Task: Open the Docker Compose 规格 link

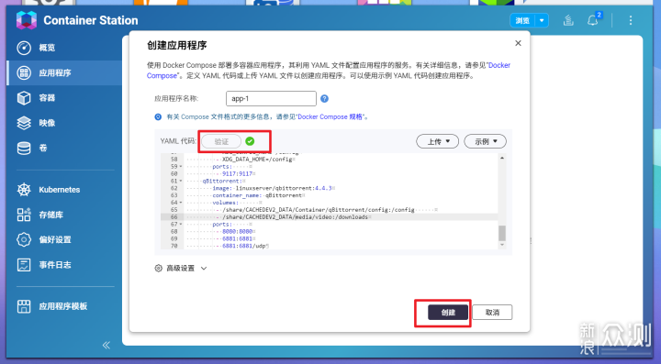Action: (x=330, y=116)
